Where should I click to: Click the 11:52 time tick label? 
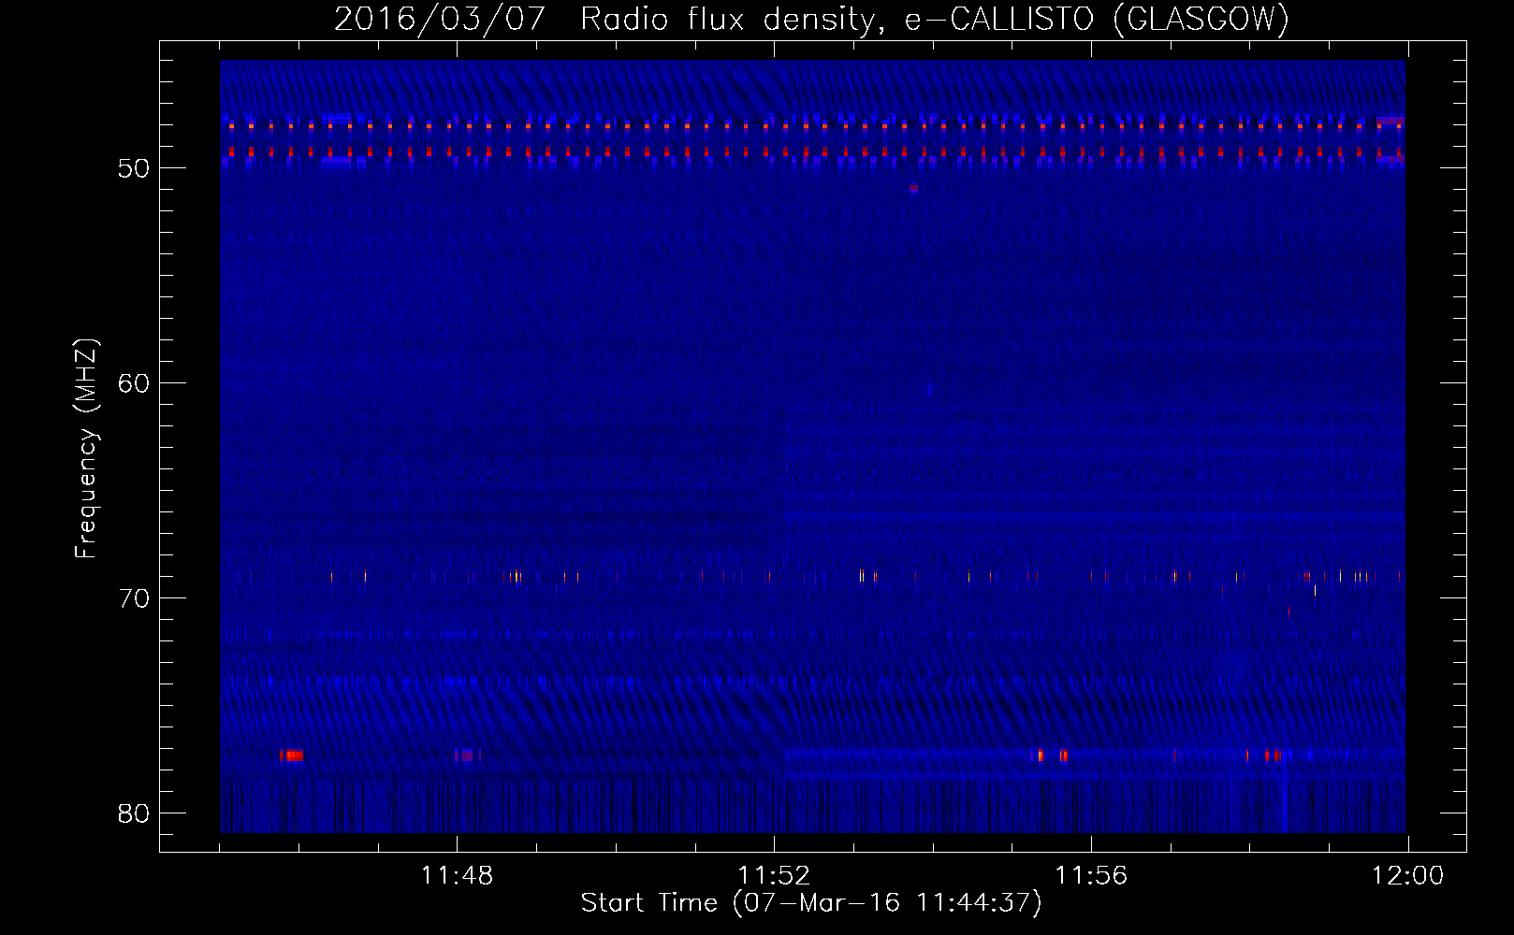(774, 876)
